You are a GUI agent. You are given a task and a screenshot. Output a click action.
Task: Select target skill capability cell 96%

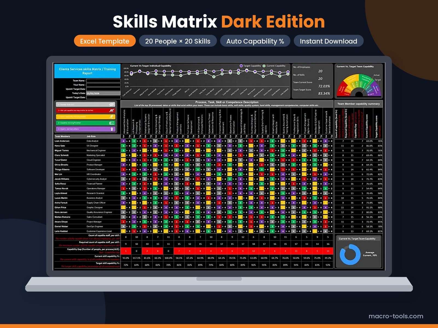tap(253, 265)
